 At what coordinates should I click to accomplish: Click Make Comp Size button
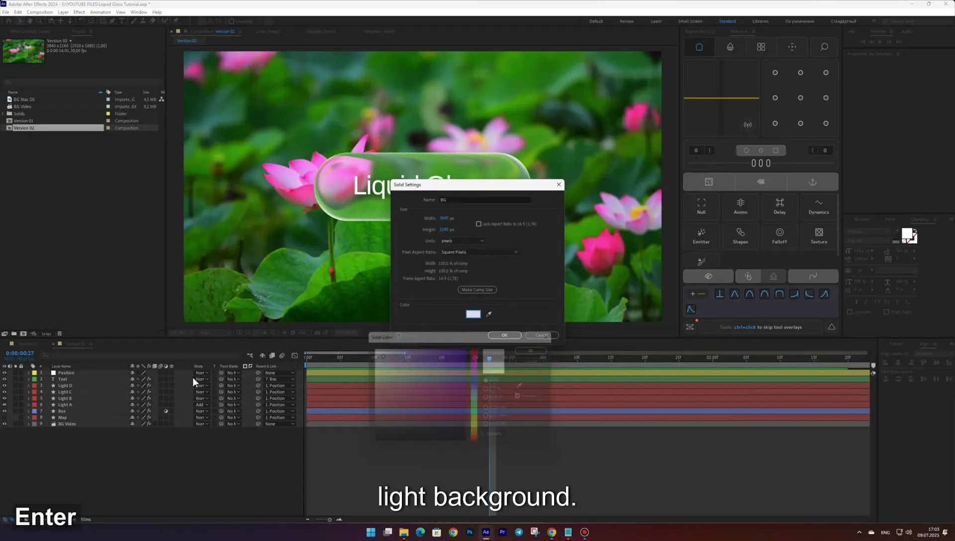click(477, 290)
